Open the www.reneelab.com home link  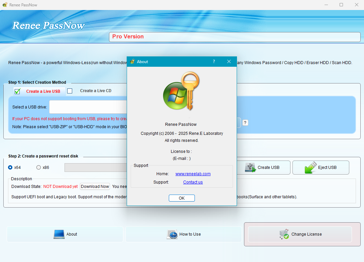[x=193, y=174]
